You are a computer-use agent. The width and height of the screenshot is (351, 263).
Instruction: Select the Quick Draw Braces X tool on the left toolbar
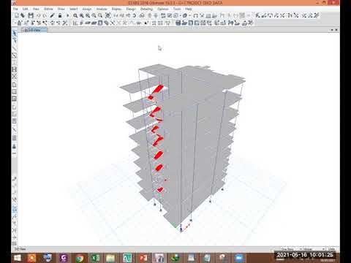click(15, 76)
